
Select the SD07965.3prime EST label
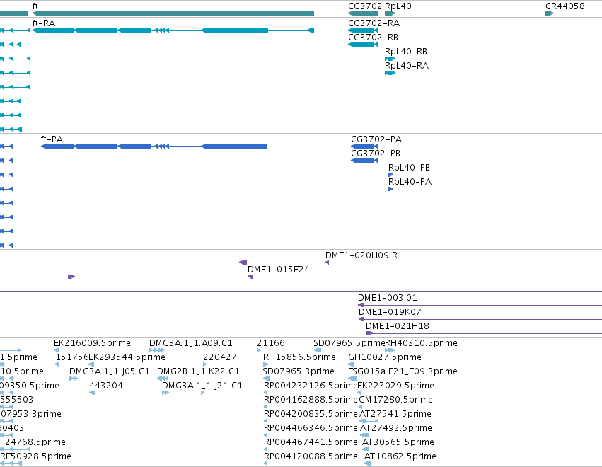[299, 371]
